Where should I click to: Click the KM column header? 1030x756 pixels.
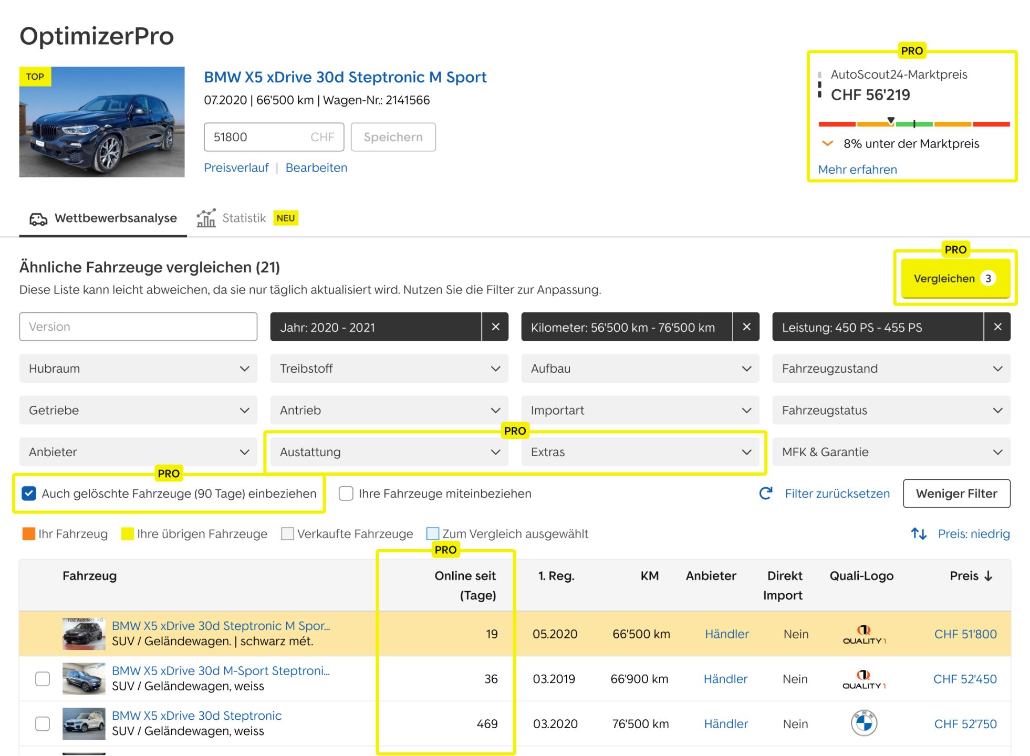coord(649,576)
